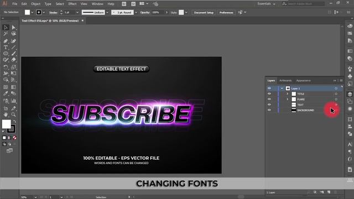The image size is (354, 199).
Task: Toggle visibility of the BACKGROUND layer
Action: coord(269,110)
